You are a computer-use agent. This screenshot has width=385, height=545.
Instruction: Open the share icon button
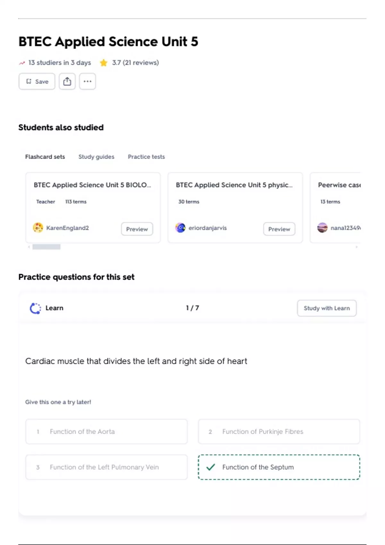(67, 81)
